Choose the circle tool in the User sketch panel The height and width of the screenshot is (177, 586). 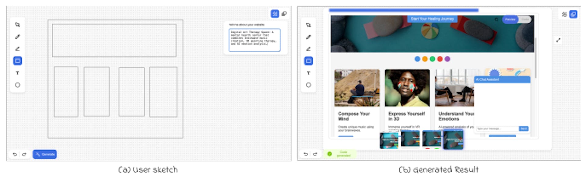pyautogui.click(x=18, y=85)
